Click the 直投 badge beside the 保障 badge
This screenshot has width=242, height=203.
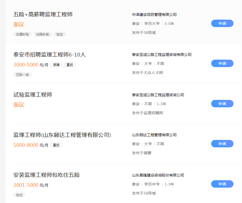tap(70, 65)
